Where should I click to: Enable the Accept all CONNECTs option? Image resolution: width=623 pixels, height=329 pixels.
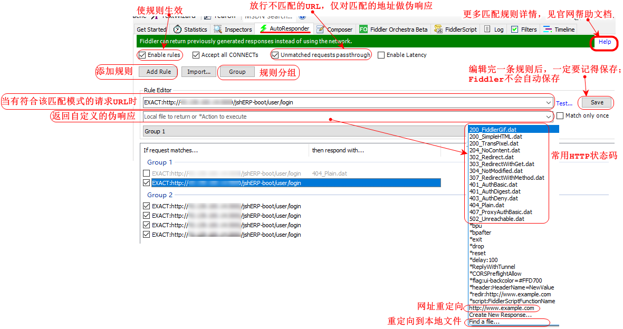click(x=196, y=55)
